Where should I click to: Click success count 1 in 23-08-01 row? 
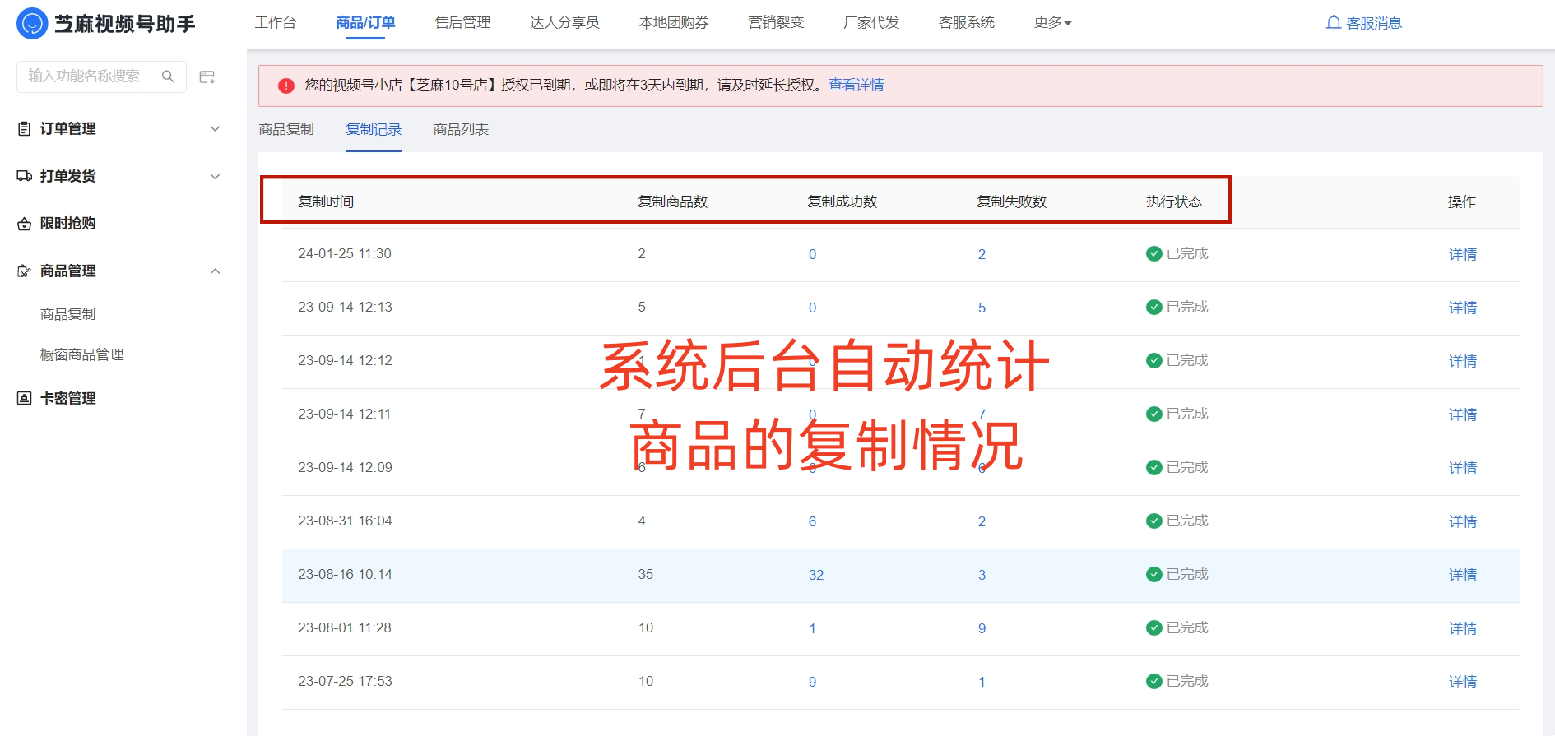coord(812,628)
